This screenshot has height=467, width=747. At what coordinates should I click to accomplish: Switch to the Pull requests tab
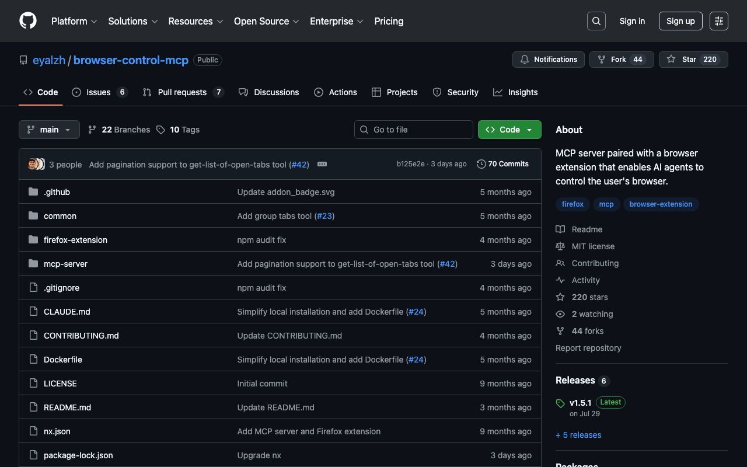[x=183, y=92]
